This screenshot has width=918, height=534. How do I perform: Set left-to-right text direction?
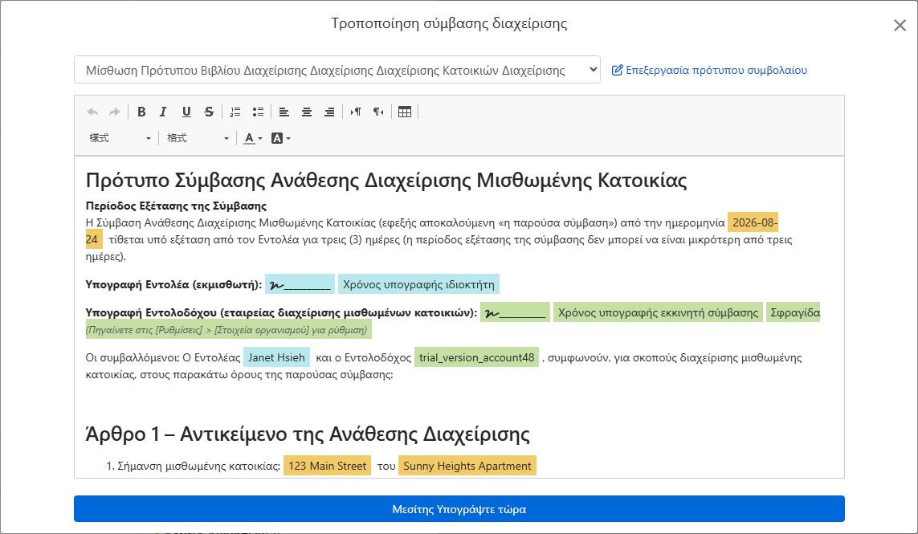pos(356,112)
